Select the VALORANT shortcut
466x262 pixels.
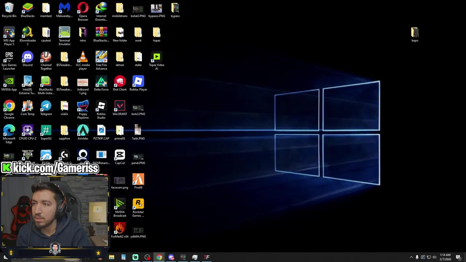pos(120,108)
